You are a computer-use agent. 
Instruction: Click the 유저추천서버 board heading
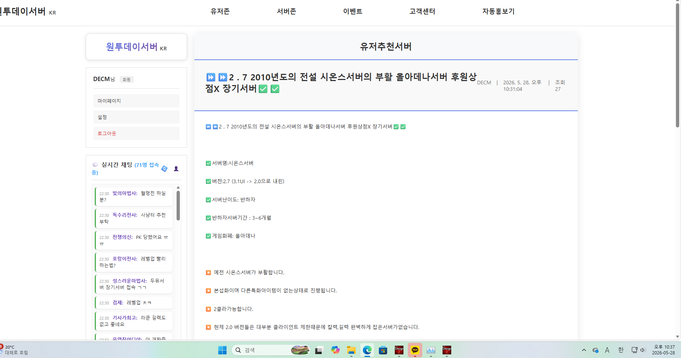click(386, 46)
